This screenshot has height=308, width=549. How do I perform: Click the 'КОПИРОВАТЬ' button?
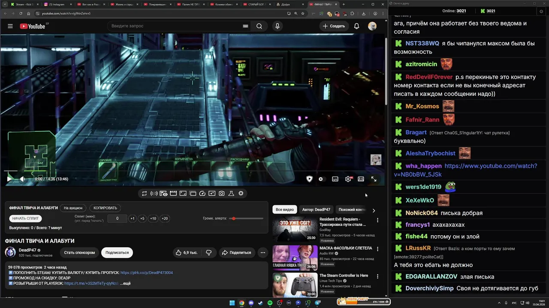[x=105, y=208]
